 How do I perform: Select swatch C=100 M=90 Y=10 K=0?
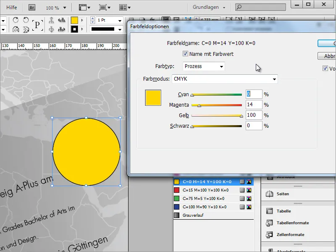213,207
